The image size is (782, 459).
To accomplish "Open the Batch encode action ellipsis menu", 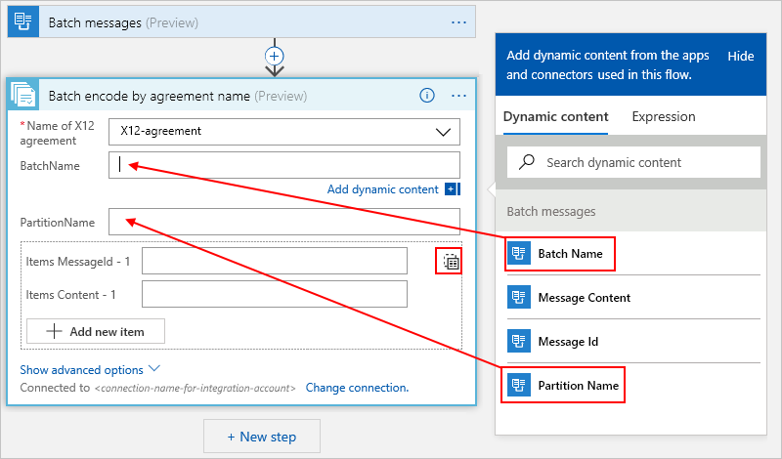I will [x=458, y=96].
